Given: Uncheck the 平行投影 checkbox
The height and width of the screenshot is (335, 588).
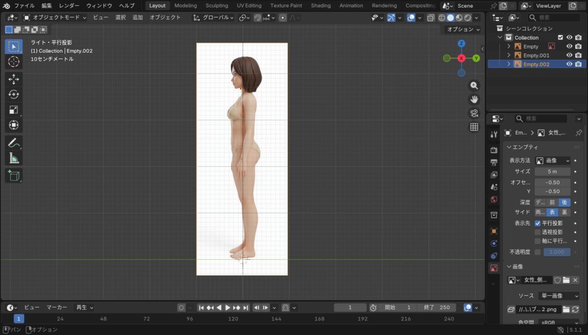Looking at the screenshot, I should coord(537,223).
